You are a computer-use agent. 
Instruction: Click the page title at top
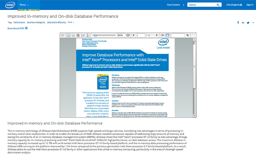(63, 16)
